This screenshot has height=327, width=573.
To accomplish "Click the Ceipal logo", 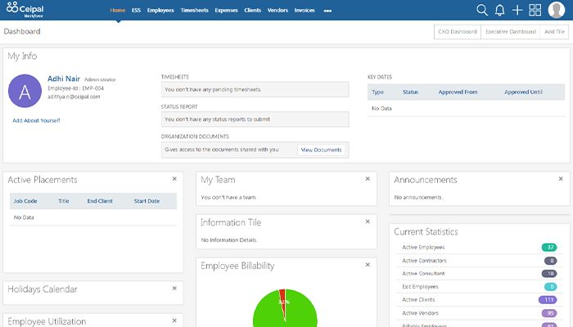I will 25,10.
